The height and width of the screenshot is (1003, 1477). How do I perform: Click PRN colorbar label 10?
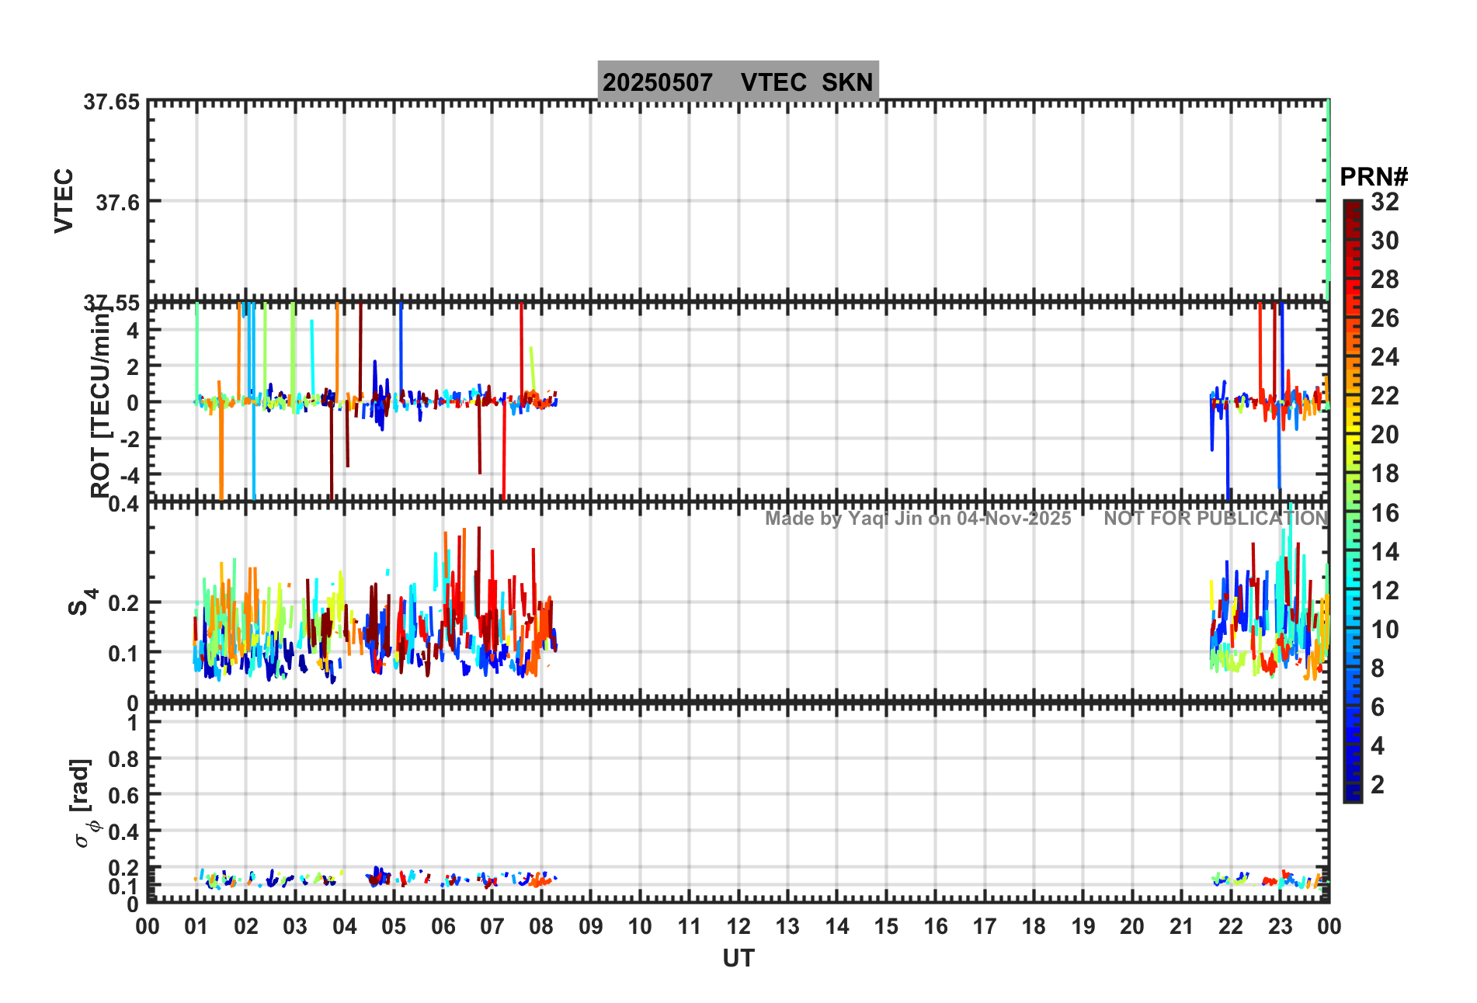1385,630
